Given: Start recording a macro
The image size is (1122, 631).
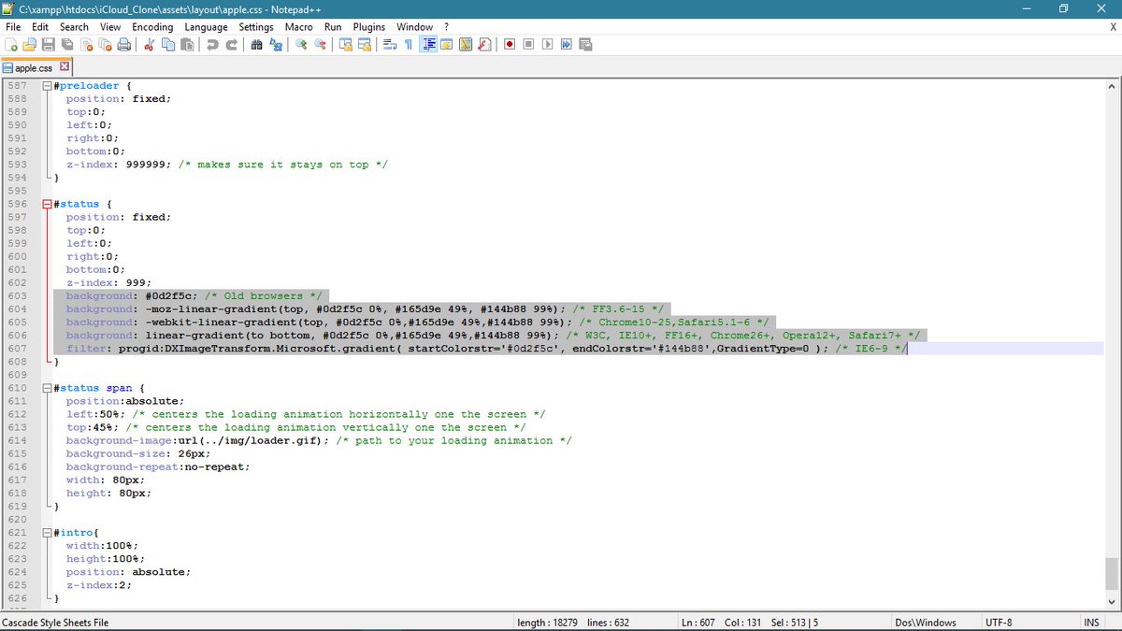Looking at the screenshot, I should tap(510, 44).
